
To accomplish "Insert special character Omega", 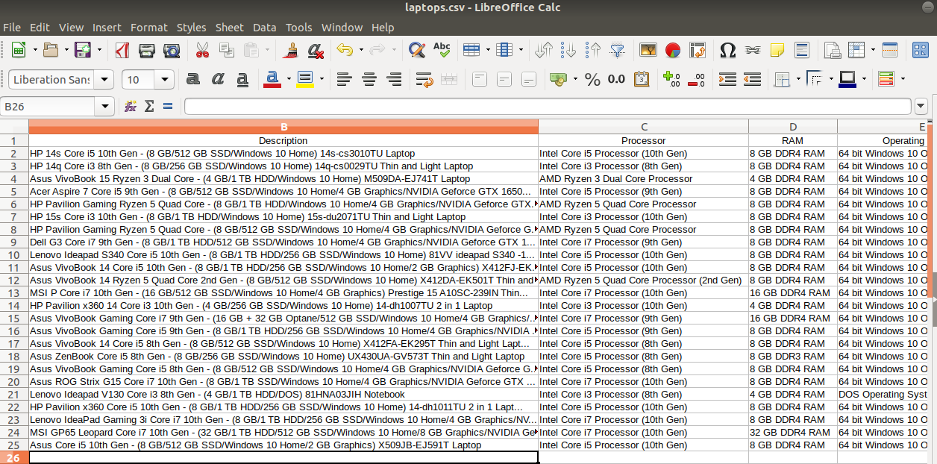I will coord(728,50).
